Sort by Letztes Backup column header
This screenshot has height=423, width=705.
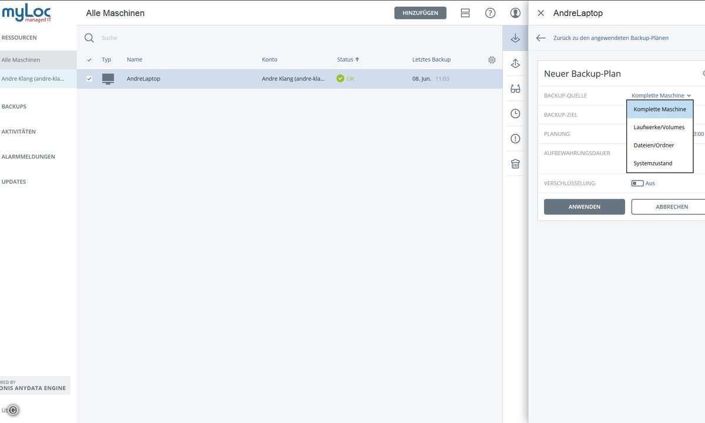coord(431,60)
